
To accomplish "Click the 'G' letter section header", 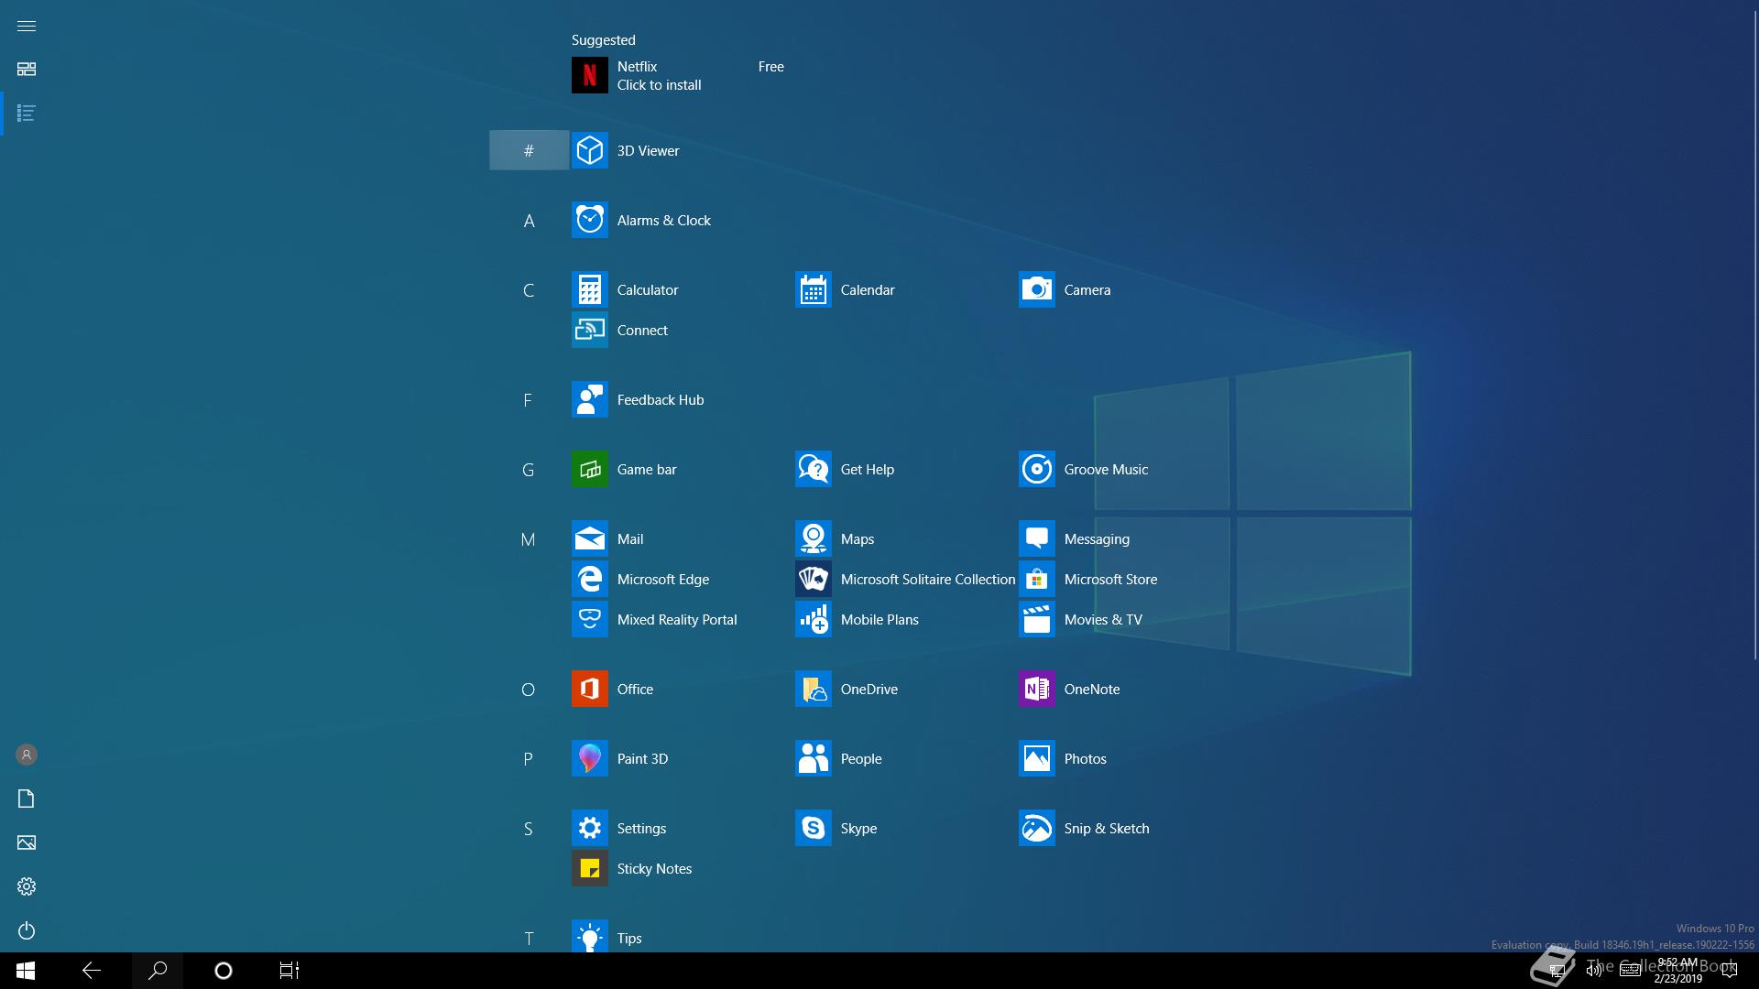I will point(529,470).
